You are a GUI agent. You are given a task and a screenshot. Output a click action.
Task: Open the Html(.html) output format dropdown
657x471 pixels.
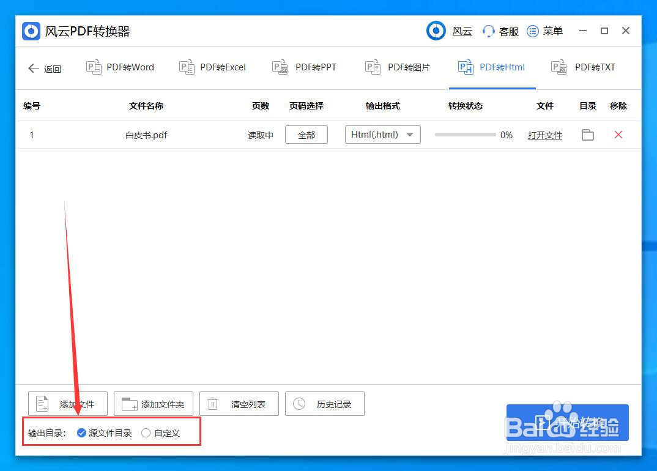pos(382,135)
